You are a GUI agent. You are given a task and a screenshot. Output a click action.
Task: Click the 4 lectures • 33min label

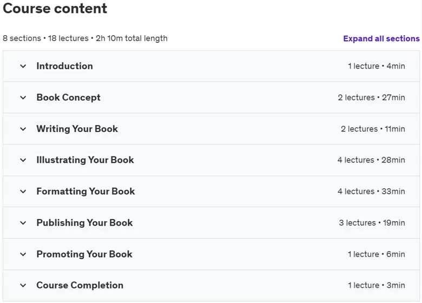pos(371,192)
